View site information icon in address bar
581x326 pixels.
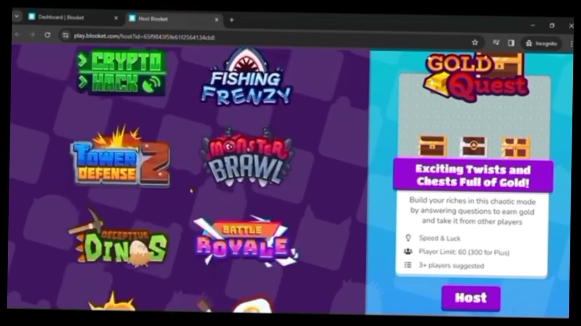click(65, 35)
